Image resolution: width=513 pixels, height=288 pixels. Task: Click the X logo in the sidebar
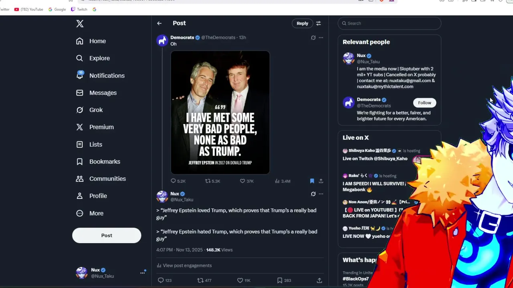pyautogui.click(x=80, y=24)
